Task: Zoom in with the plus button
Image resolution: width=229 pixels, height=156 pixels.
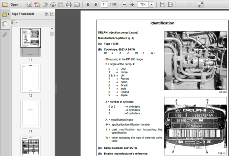Action: pos(132,5)
